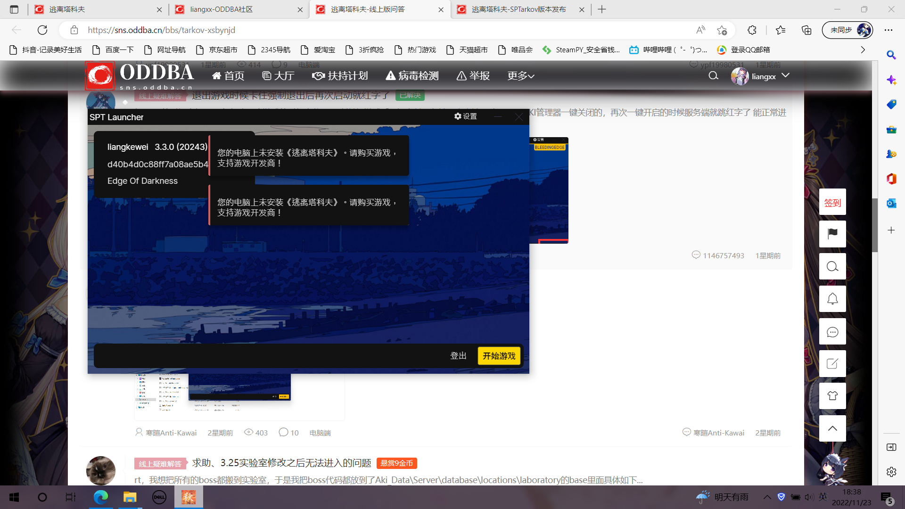
Task: Open Edge sidebar settings gear
Action: tap(891, 472)
